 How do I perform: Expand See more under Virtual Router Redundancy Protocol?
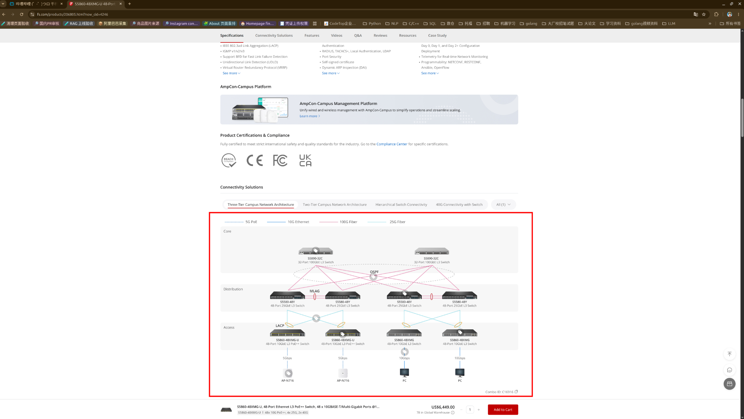pyautogui.click(x=231, y=73)
